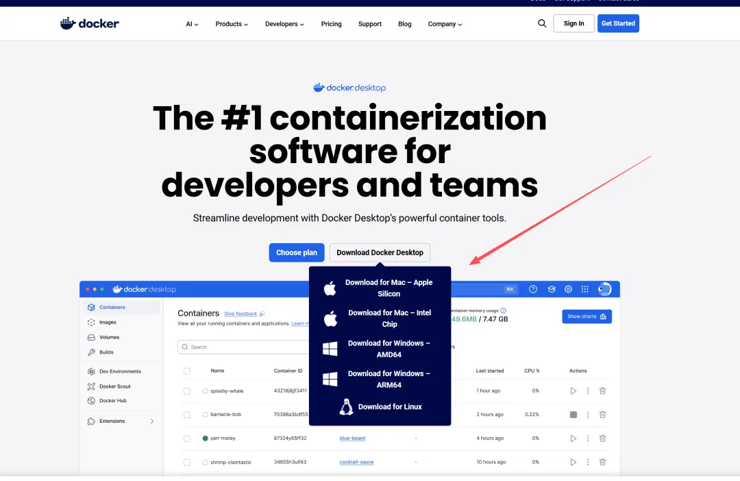Click the Give feedback link
The width and height of the screenshot is (740, 481).
241,314
